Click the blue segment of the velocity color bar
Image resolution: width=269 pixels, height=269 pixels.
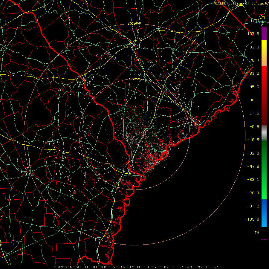[264, 213]
